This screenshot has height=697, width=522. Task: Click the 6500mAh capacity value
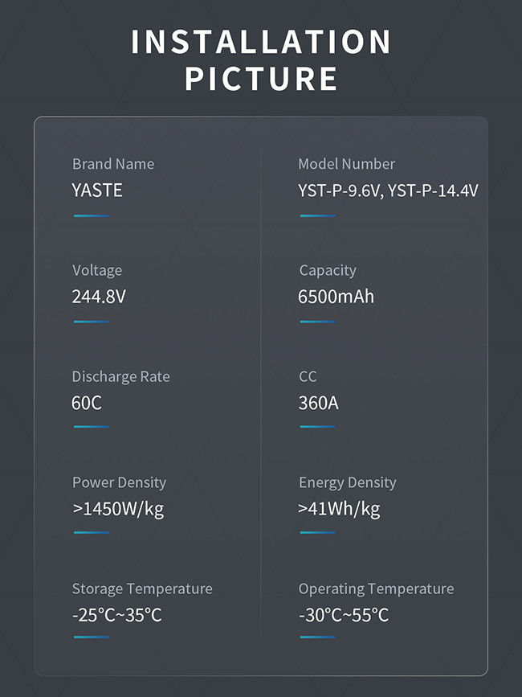point(336,297)
